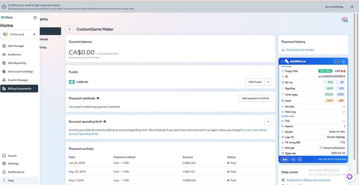
Task: Click the funds wallet icon next to CA$0.00
Action: pyautogui.click(x=72, y=82)
